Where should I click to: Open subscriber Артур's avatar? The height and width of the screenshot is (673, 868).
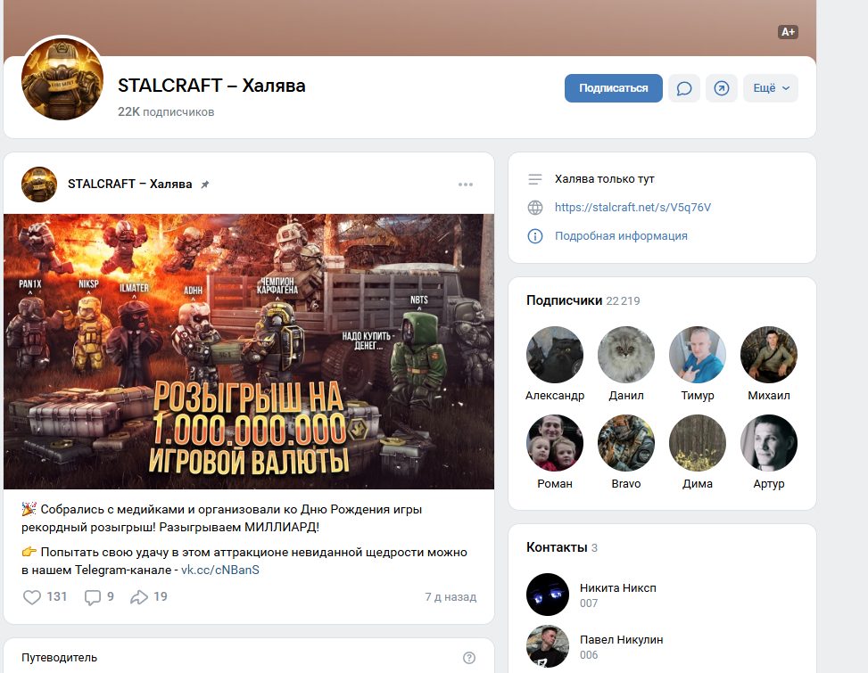[769, 443]
